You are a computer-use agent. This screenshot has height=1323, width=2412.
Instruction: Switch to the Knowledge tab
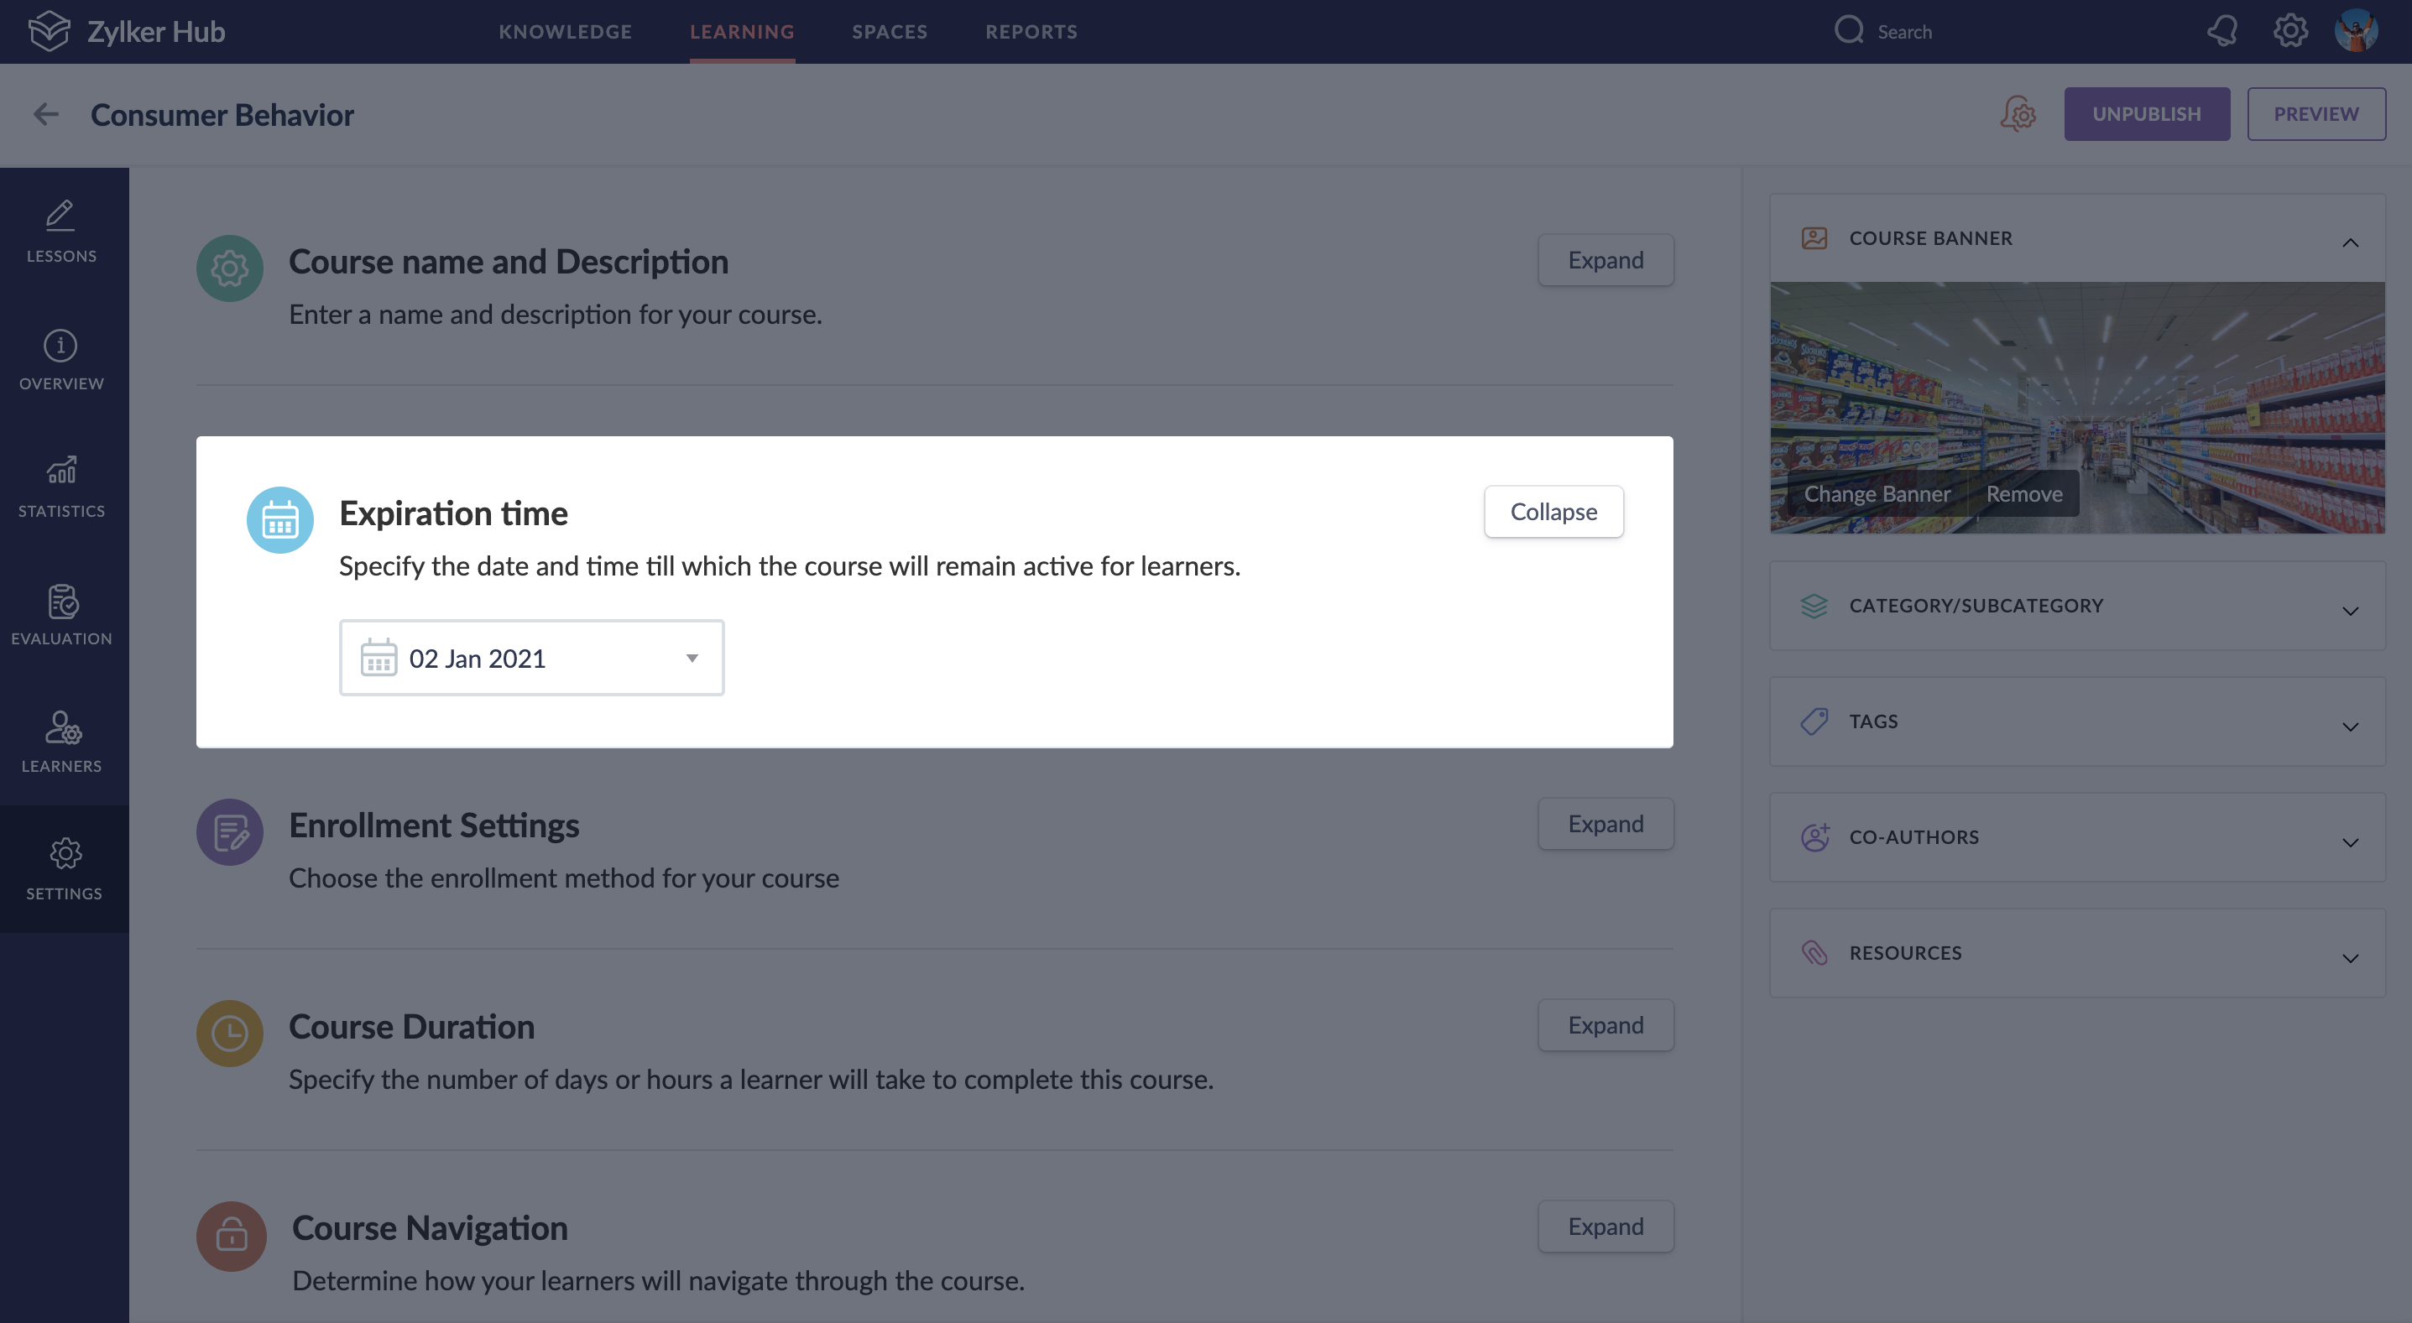565,31
